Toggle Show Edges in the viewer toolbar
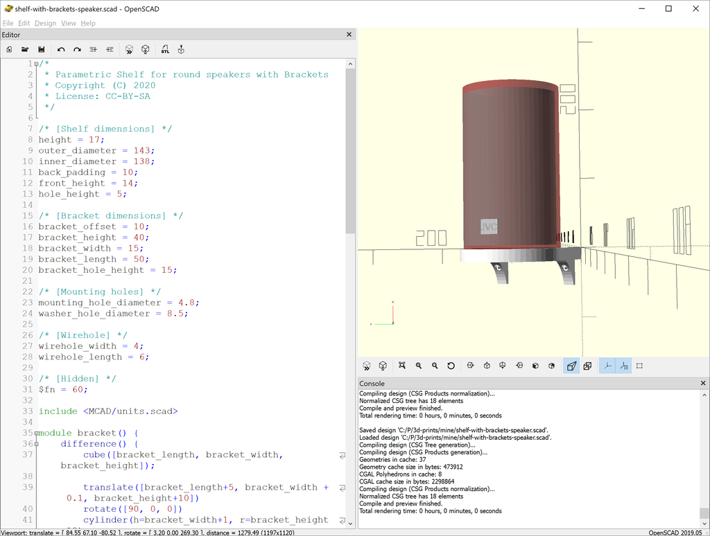The height and width of the screenshot is (536, 710). click(640, 366)
